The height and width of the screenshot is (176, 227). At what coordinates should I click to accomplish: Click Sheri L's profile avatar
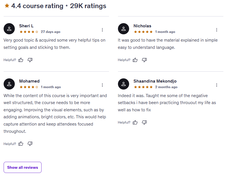(x=9, y=29)
